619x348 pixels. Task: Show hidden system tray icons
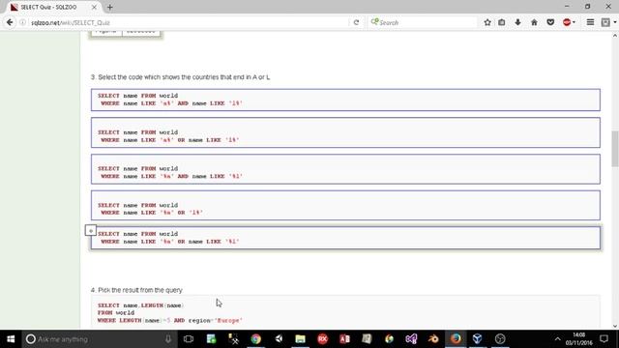tap(557, 339)
